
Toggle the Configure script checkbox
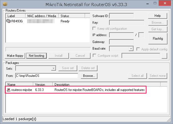(x=94, y=55)
